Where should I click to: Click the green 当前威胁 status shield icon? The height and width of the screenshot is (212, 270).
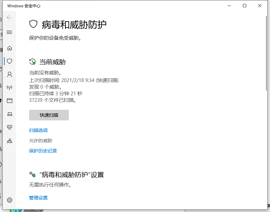tap(32, 62)
